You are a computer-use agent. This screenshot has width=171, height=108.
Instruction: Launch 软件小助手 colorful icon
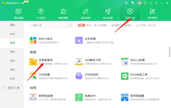(33, 40)
